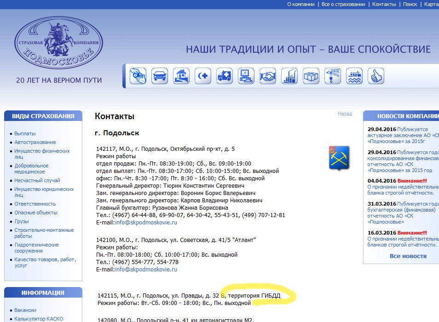
Task: Click the address line 'ул. Советская, д. 41/5'
Action: (x=176, y=240)
